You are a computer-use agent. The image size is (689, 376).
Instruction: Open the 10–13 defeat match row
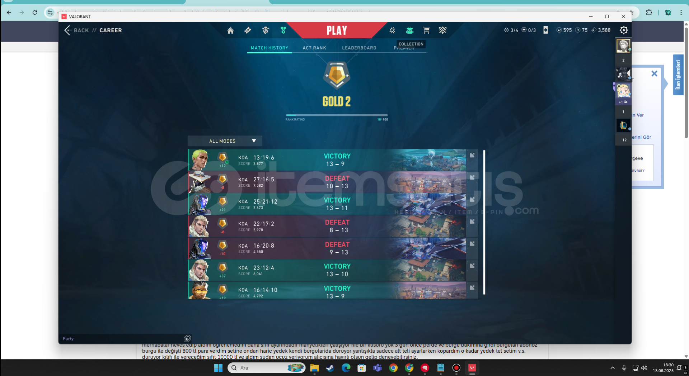pyautogui.click(x=333, y=182)
